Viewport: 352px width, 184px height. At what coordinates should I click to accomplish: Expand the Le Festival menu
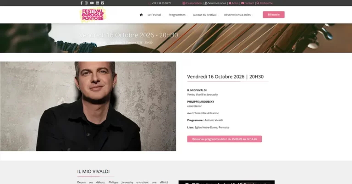[x=155, y=15]
